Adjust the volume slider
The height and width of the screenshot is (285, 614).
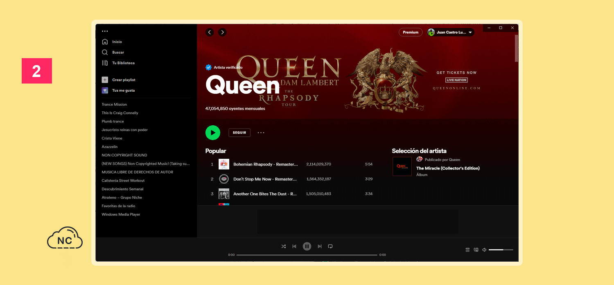pyautogui.click(x=501, y=250)
